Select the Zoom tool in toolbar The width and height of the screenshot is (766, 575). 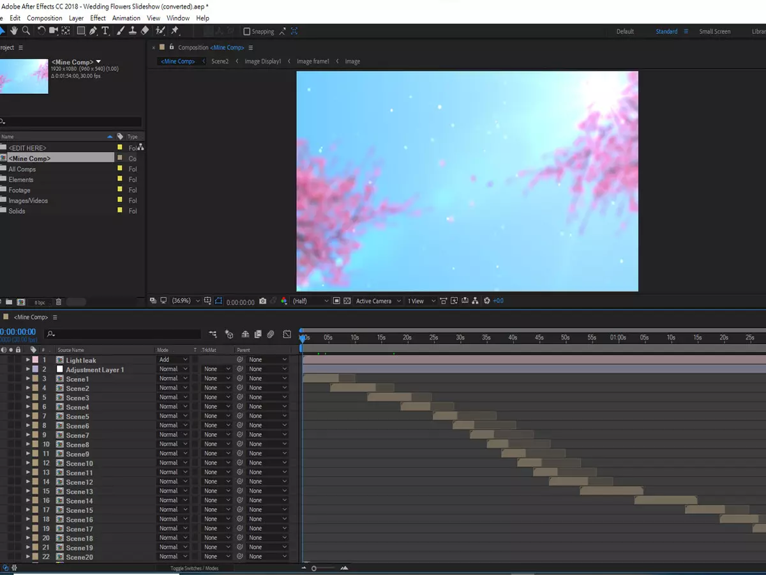click(x=26, y=31)
